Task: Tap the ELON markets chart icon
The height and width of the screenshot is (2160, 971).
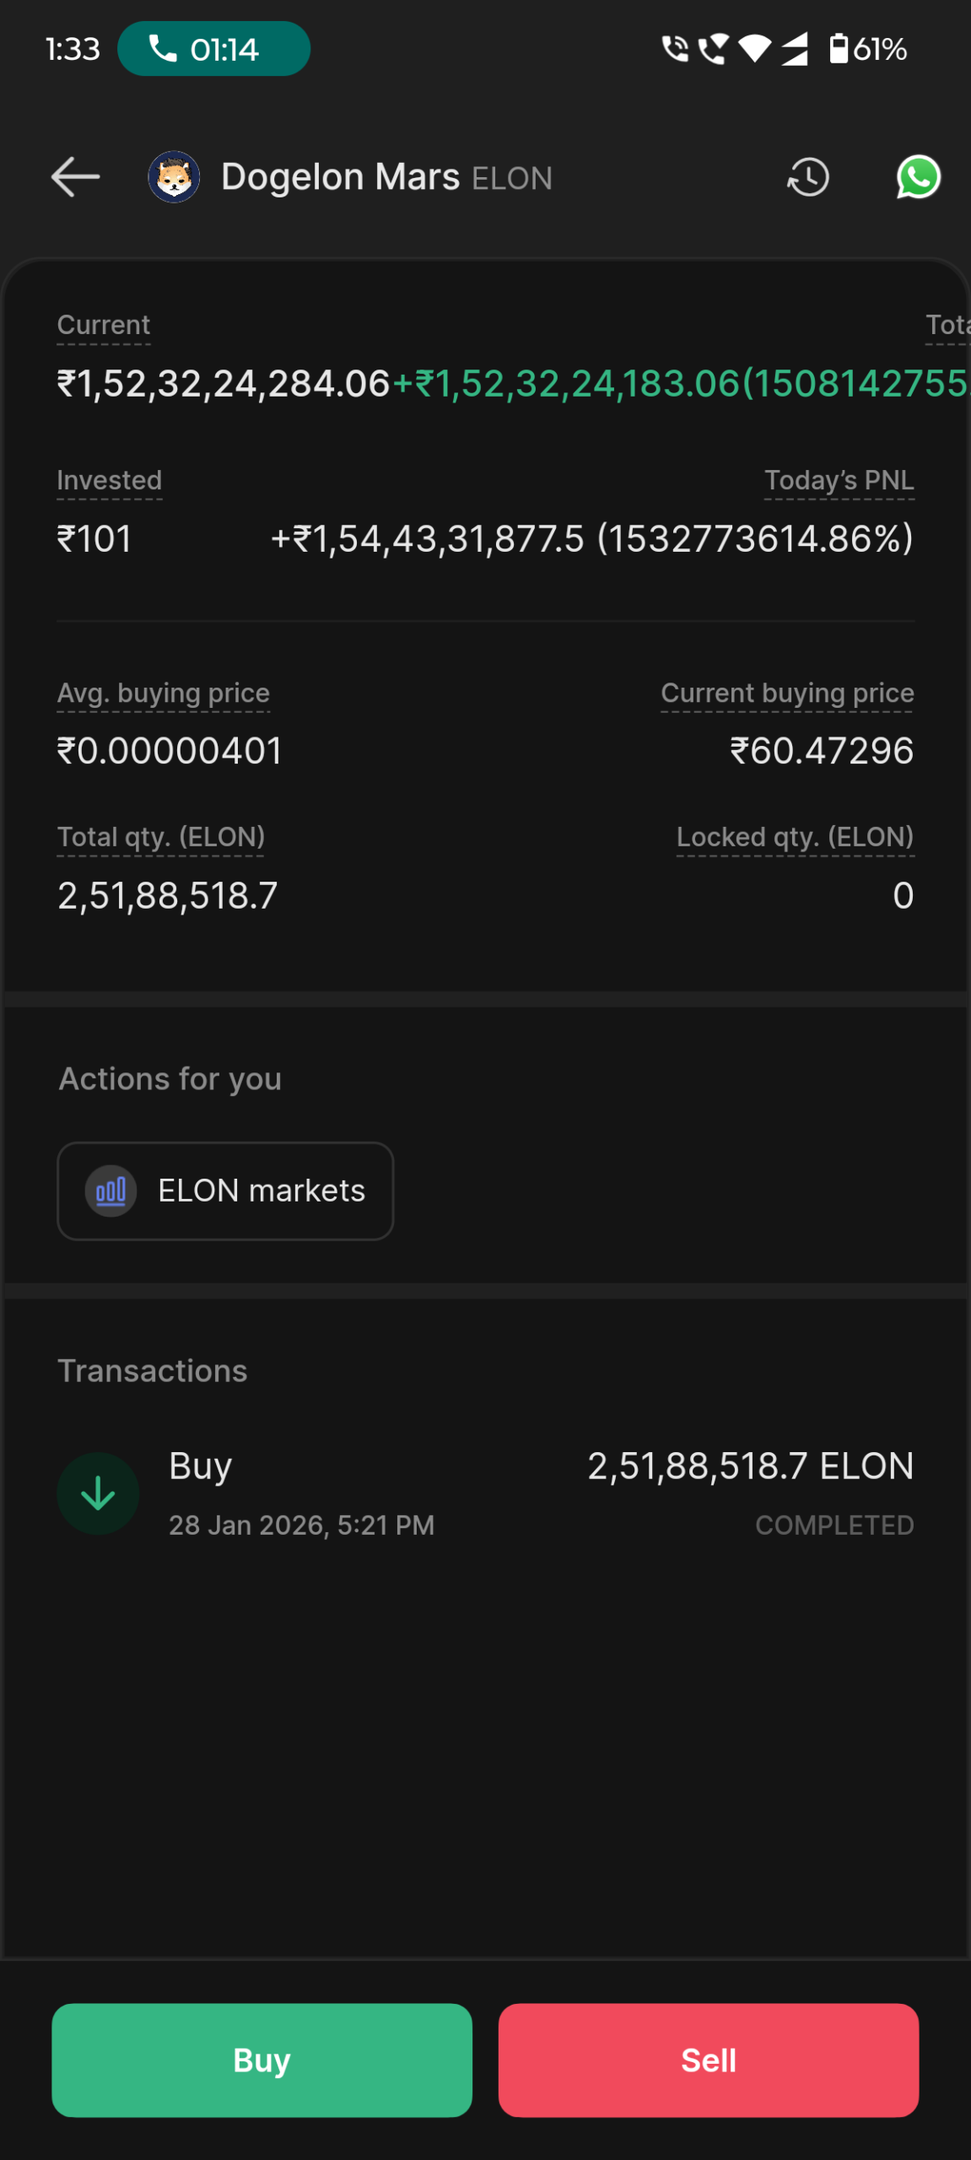Action: coord(111,1191)
